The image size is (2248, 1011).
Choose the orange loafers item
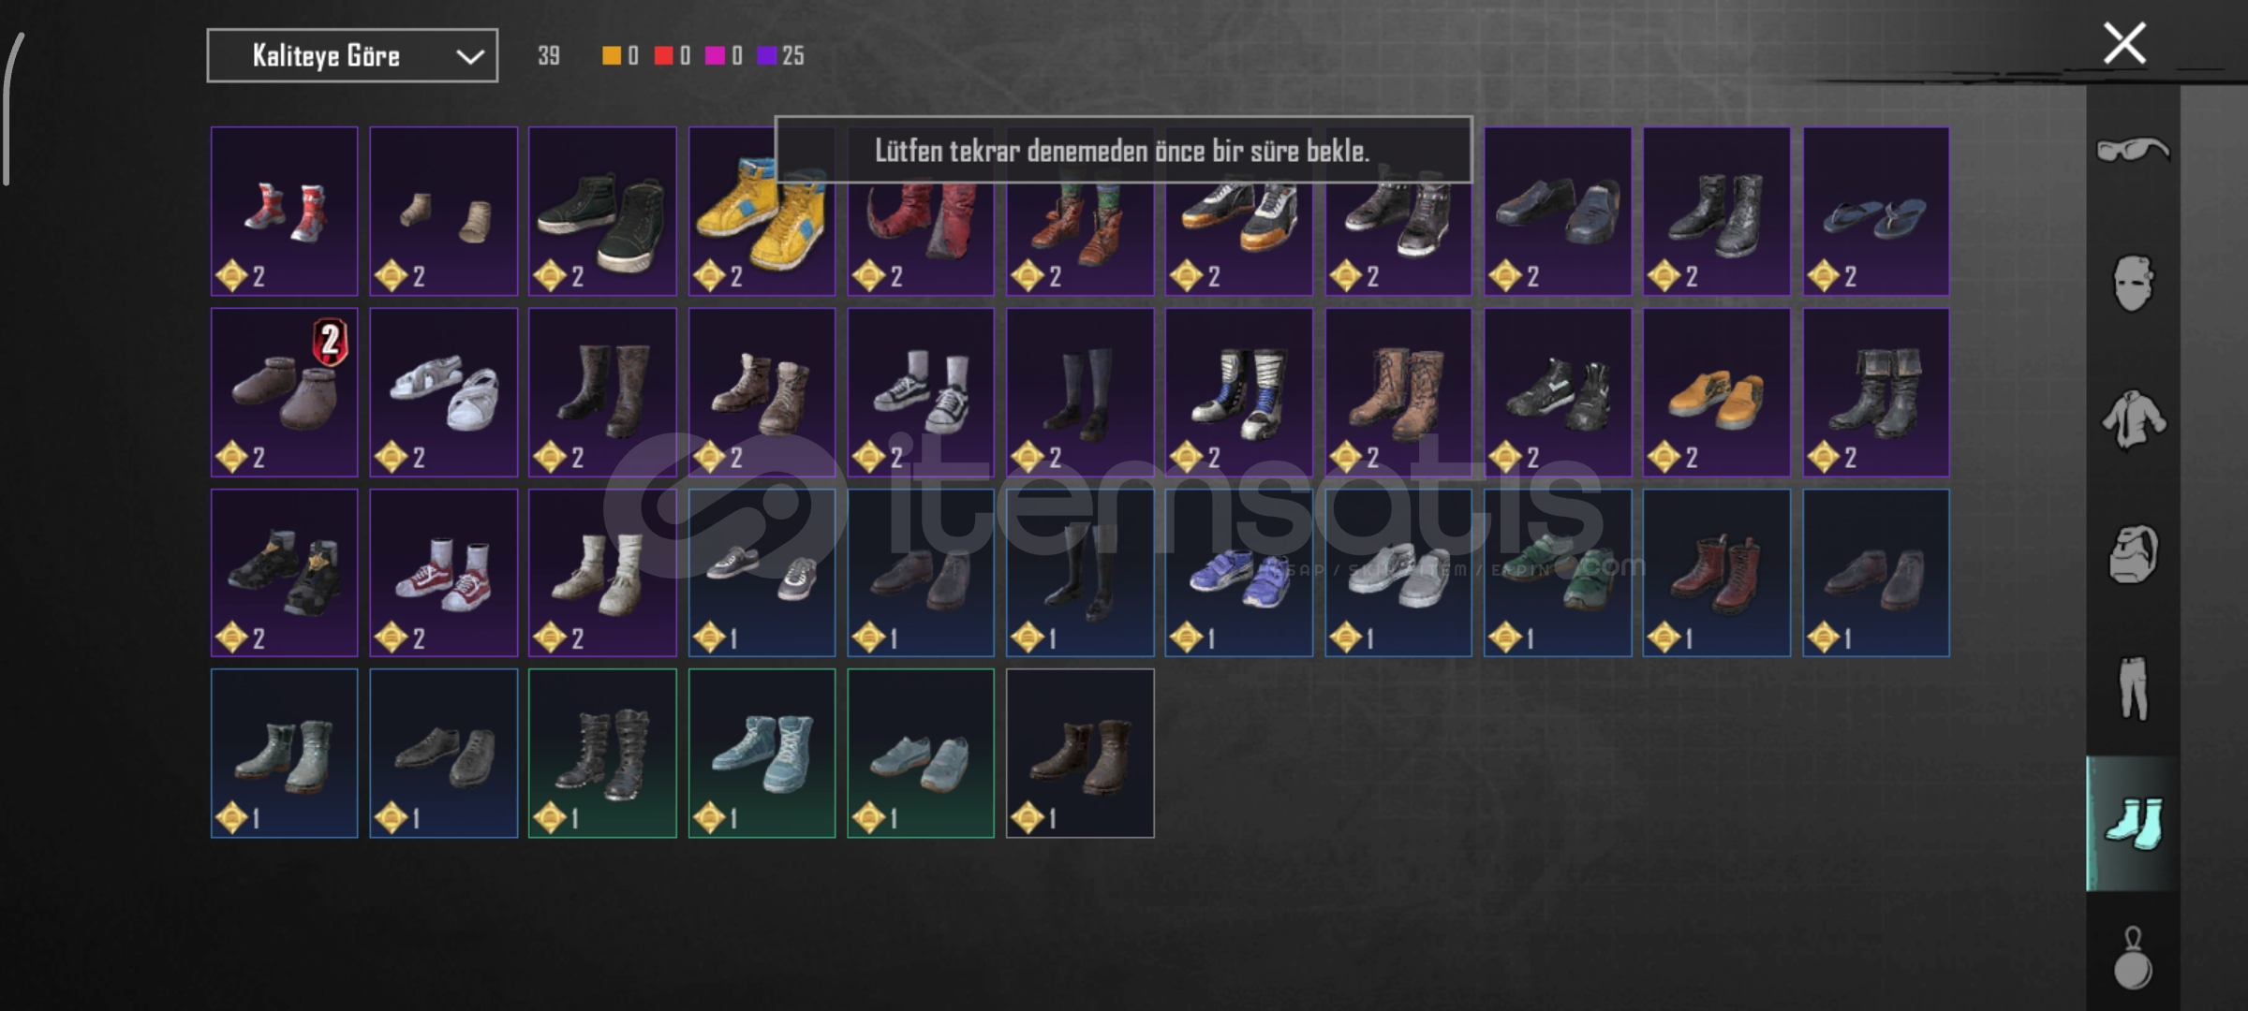pyautogui.click(x=1717, y=392)
